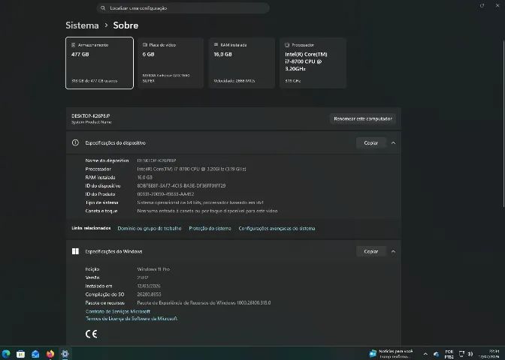The width and height of the screenshot is (505, 360).
Task: Click the Windows logo beside Especificações do Windows
Action: (75, 251)
